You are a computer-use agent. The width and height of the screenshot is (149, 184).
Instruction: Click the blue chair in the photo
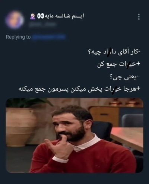(x=132, y=120)
